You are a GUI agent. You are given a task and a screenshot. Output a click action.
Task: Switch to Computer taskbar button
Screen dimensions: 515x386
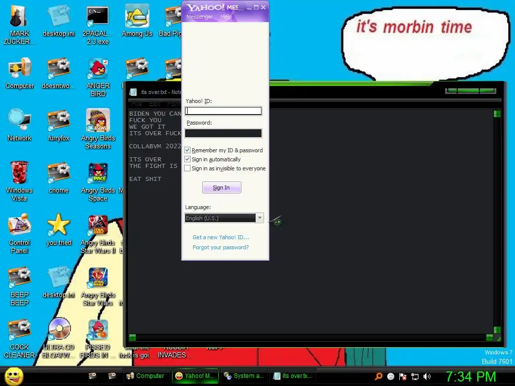(x=145, y=376)
